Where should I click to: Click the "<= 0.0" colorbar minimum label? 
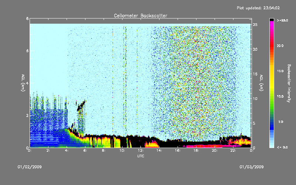tap(282, 147)
